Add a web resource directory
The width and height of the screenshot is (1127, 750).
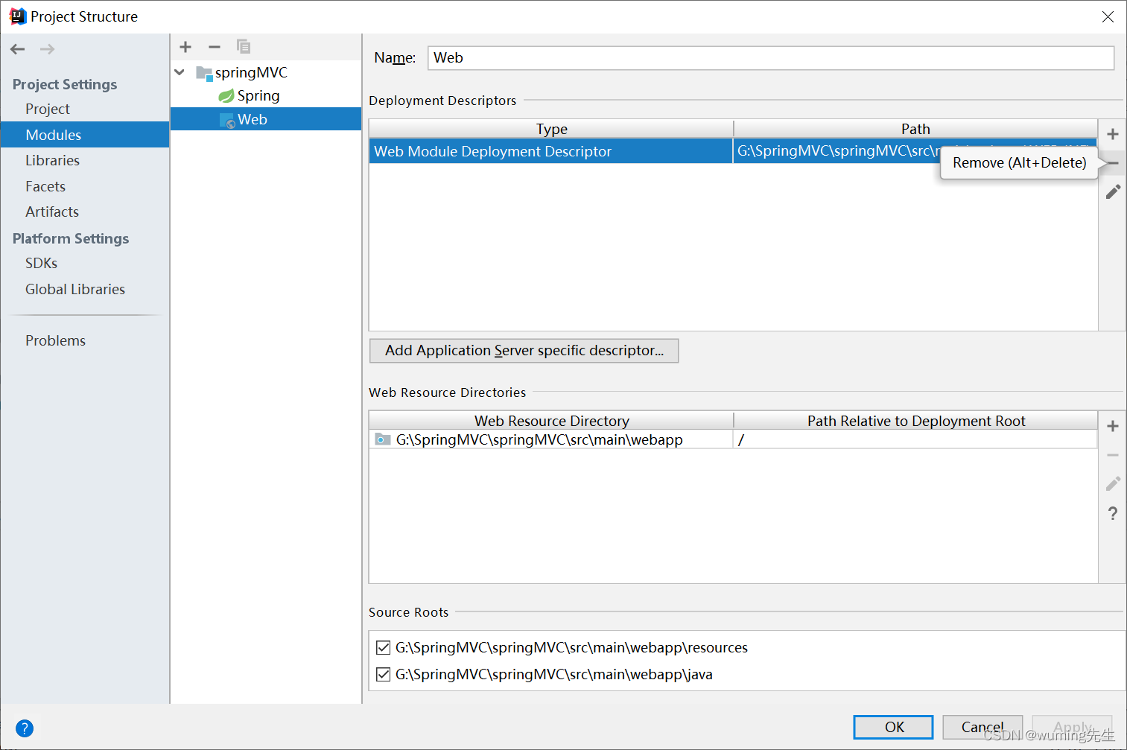(1113, 426)
